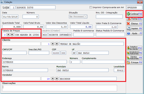Click the CEP field showing 01000

[56, 53]
